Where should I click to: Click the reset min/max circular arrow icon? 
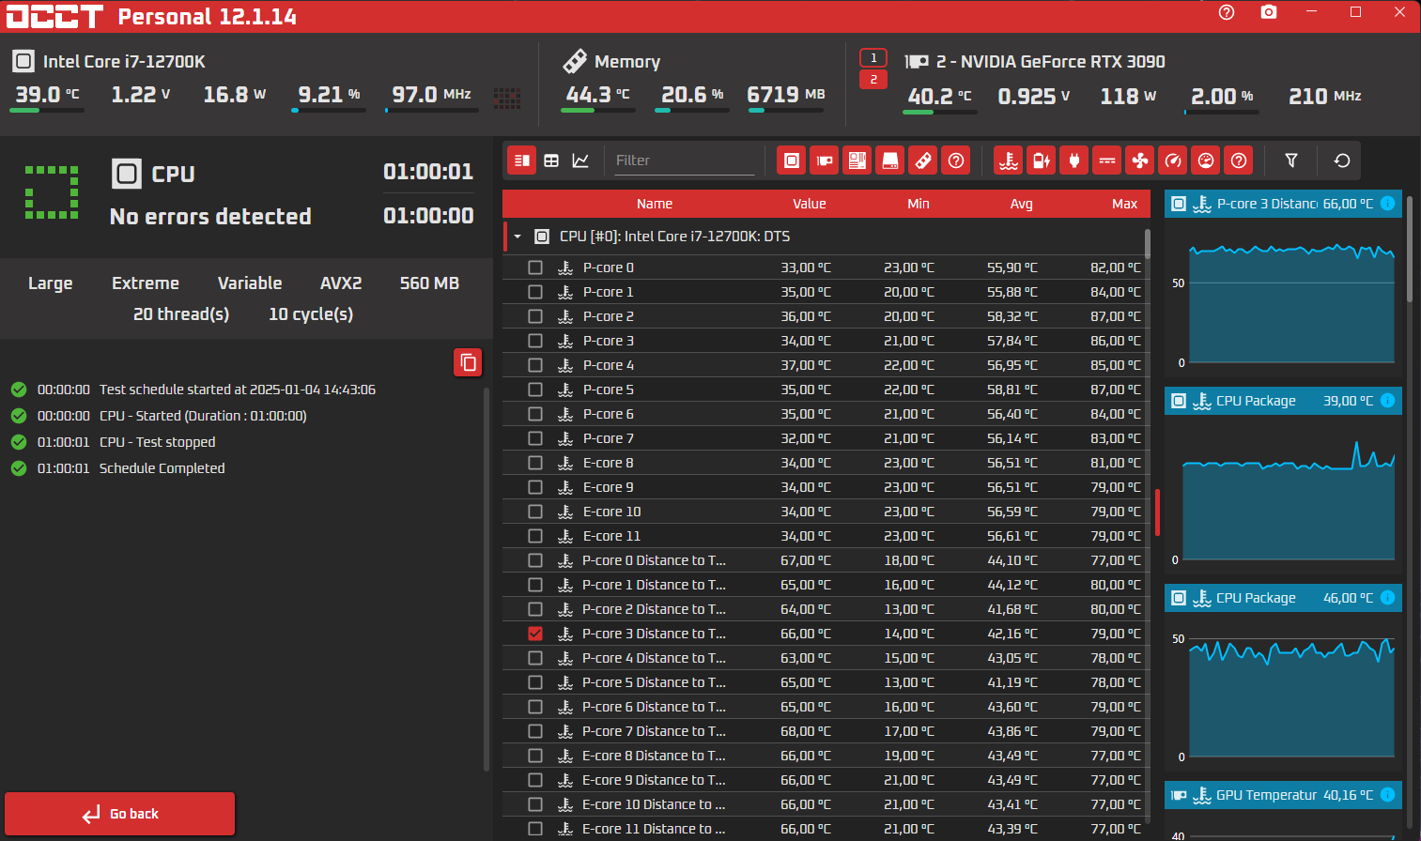coord(1342,161)
